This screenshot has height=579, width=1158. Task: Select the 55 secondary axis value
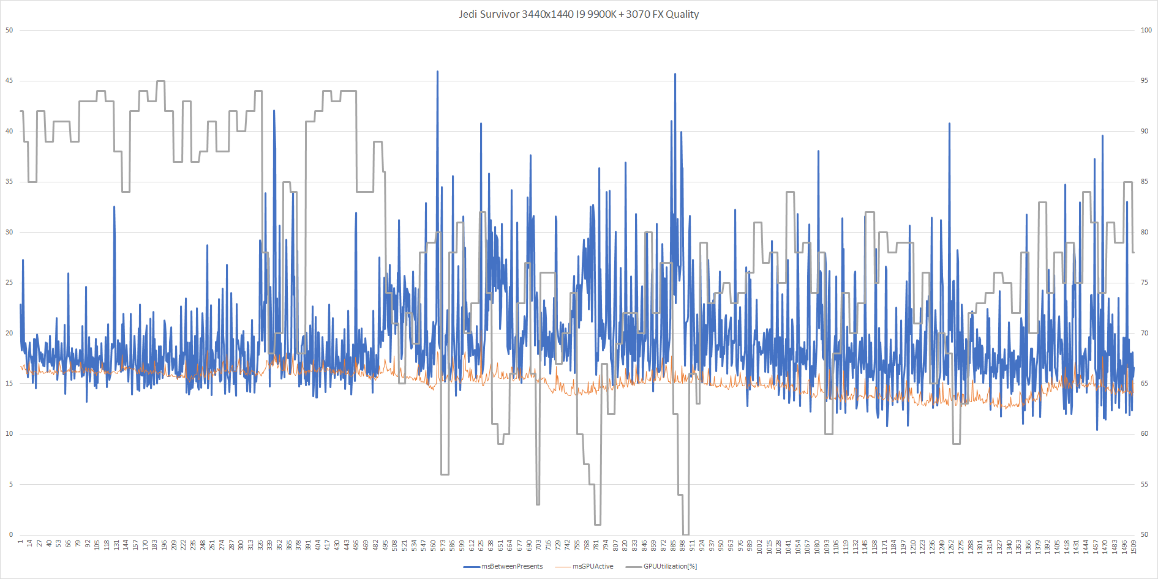coord(1145,484)
